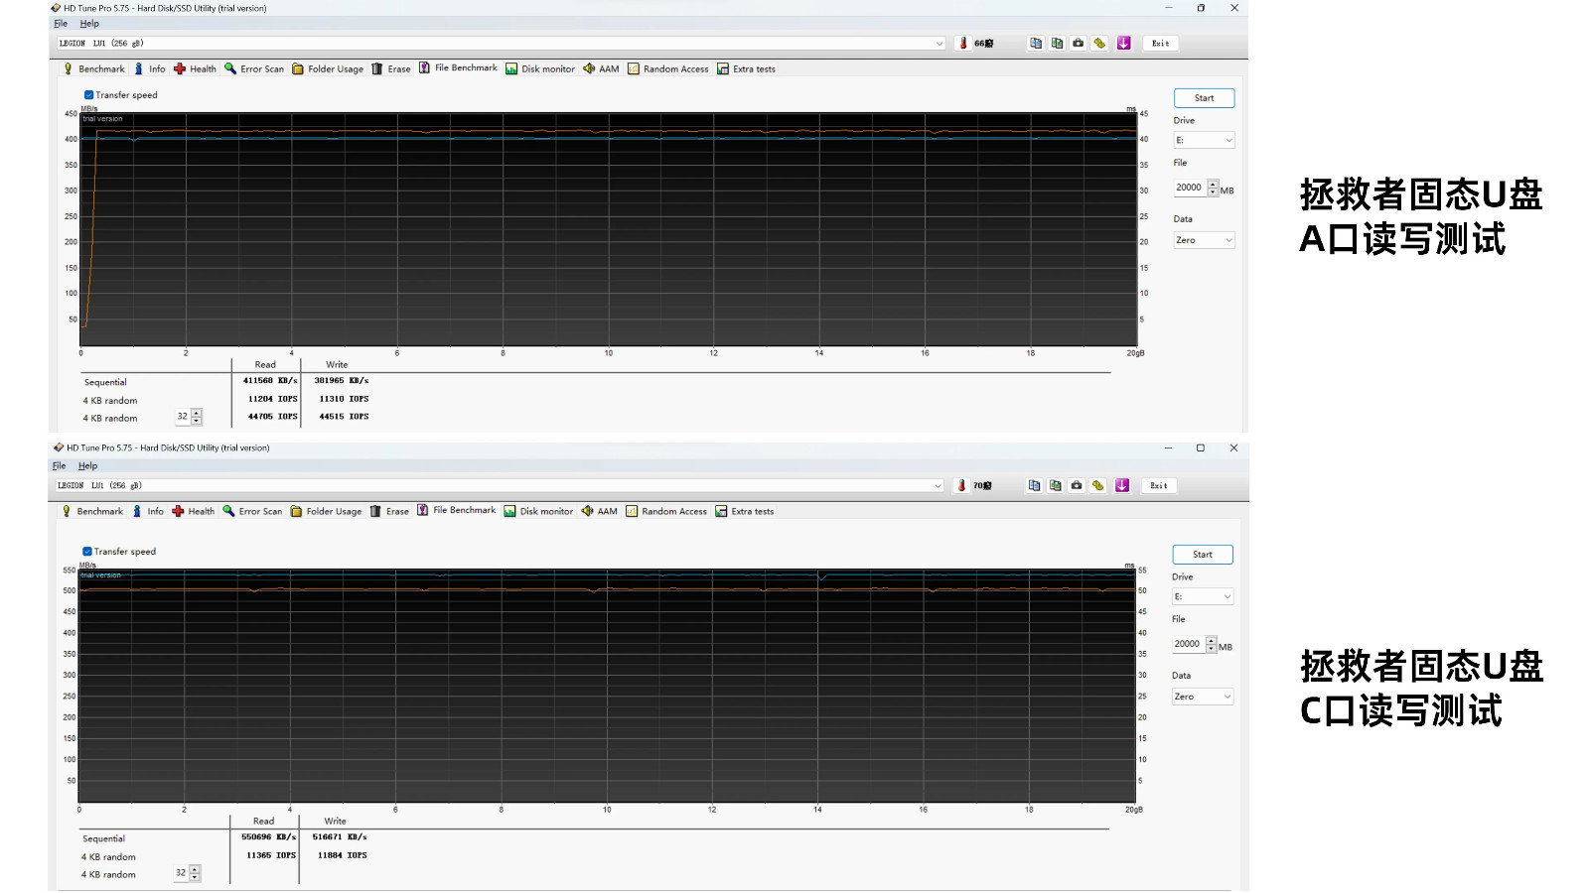Click the purple down-arrow icon in top window

point(1123,43)
